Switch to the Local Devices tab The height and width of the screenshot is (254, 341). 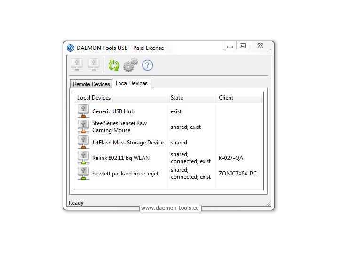[132, 83]
